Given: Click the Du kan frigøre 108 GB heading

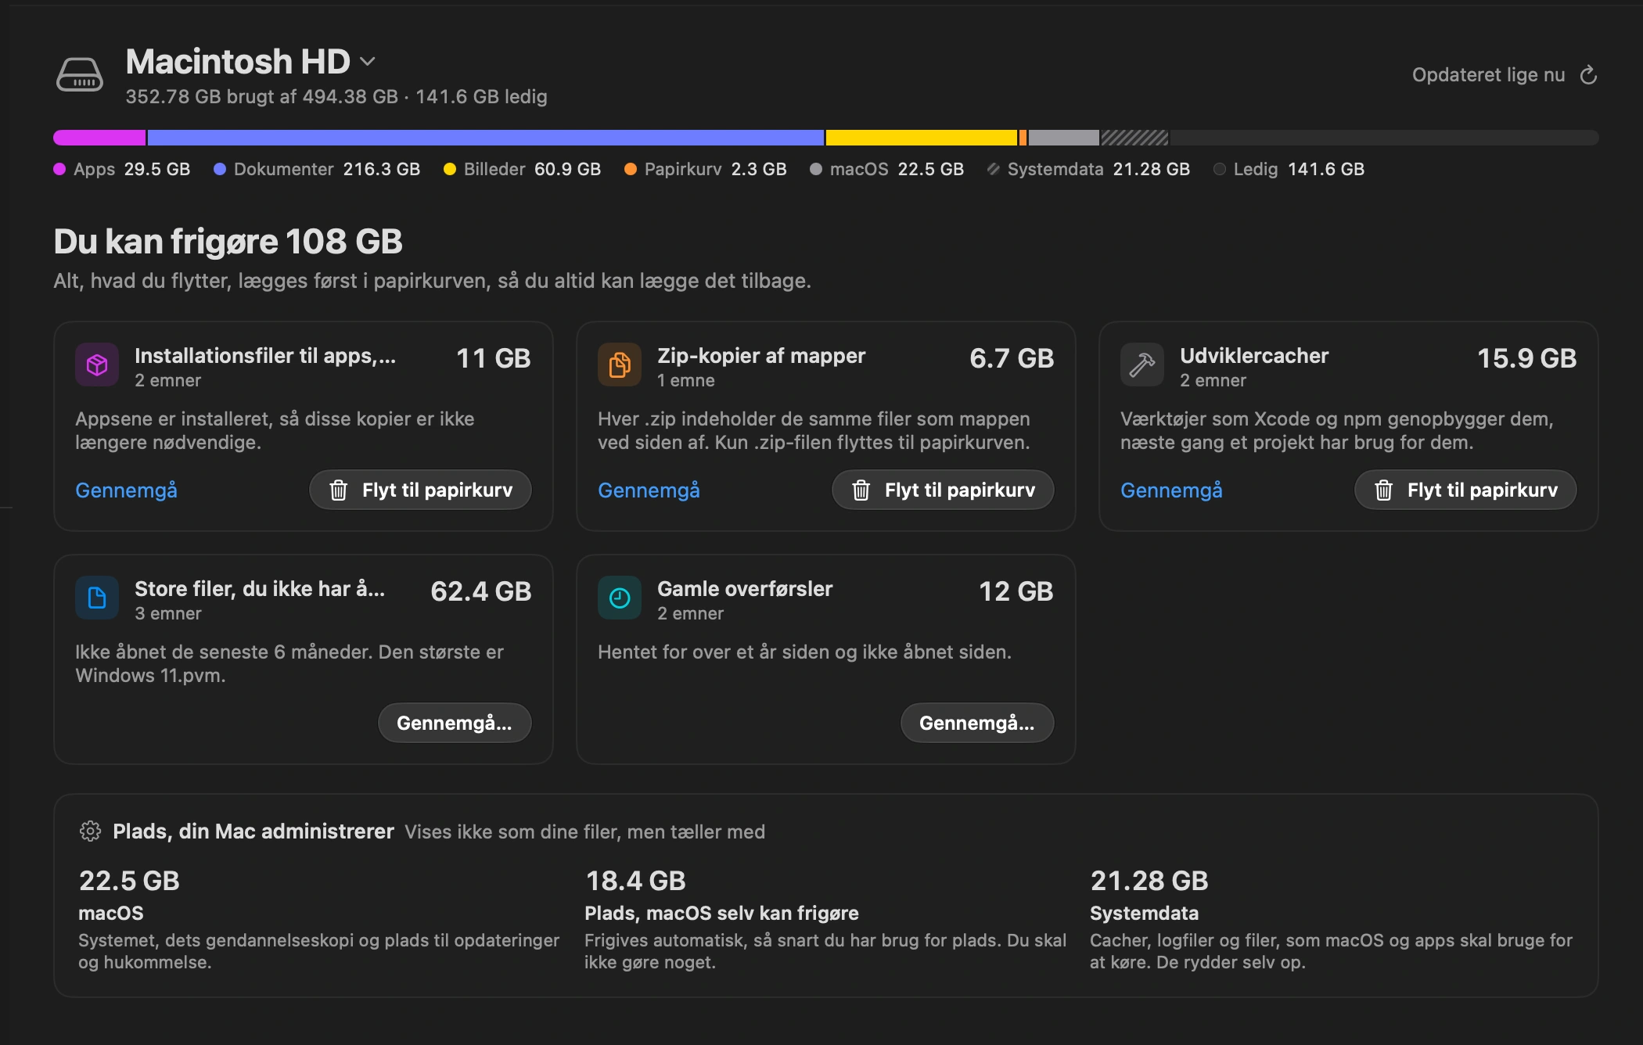Looking at the screenshot, I should pos(228,241).
